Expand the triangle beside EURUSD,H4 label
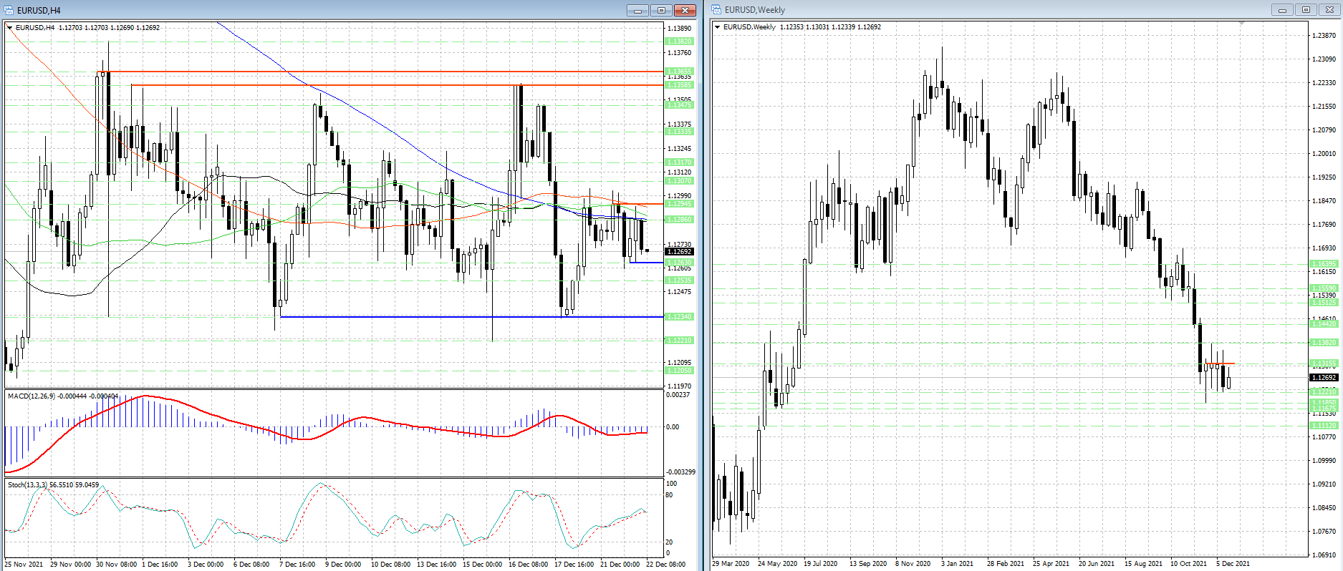1343x571 pixels. click(x=10, y=28)
